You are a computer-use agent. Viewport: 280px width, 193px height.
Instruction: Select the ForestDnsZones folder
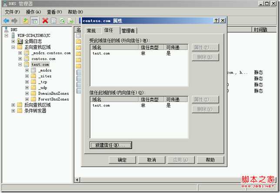[53, 99]
